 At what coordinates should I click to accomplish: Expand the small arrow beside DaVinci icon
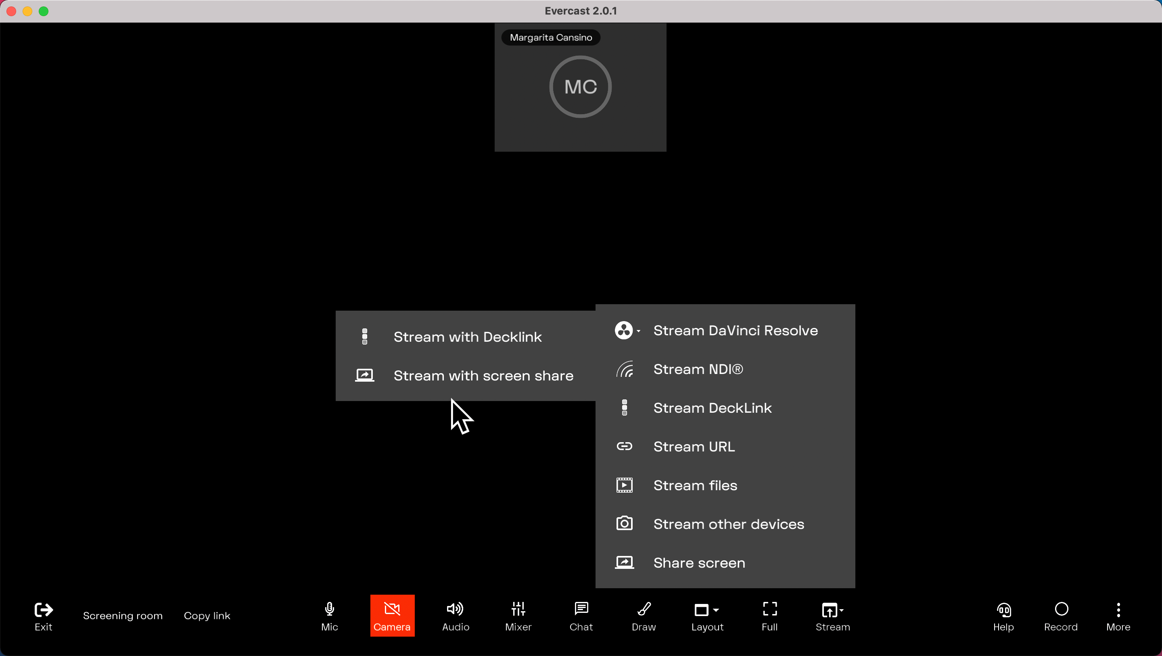tap(638, 331)
